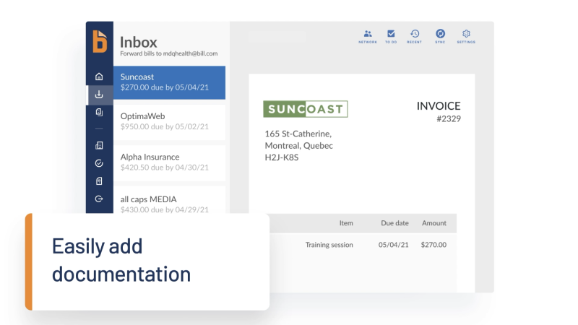Viewport: 578px width, 325px height.
Task: Click the circled-arrow icon at sidebar bottom
Action: (99, 199)
